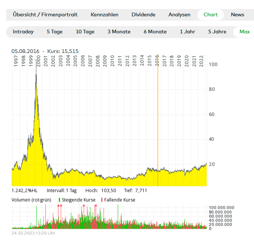Set chart range to 5 Tage
The image size is (254, 240).
click(x=54, y=32)
